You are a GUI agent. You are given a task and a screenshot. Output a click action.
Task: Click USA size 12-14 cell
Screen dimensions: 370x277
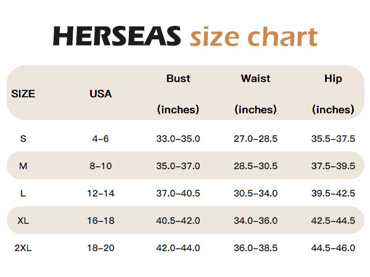pos(101,193)
